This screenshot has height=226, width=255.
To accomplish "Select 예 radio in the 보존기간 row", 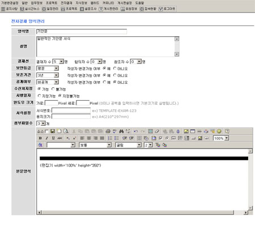I will coord(104,75).
